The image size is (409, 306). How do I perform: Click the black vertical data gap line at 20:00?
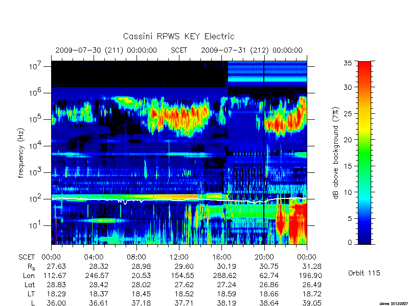(x=264, y=152)
